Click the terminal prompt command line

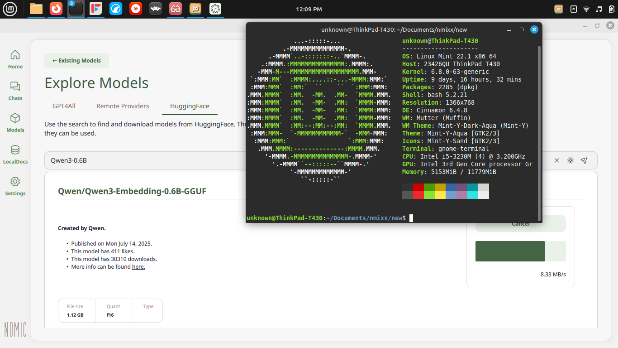coord(329,218)
